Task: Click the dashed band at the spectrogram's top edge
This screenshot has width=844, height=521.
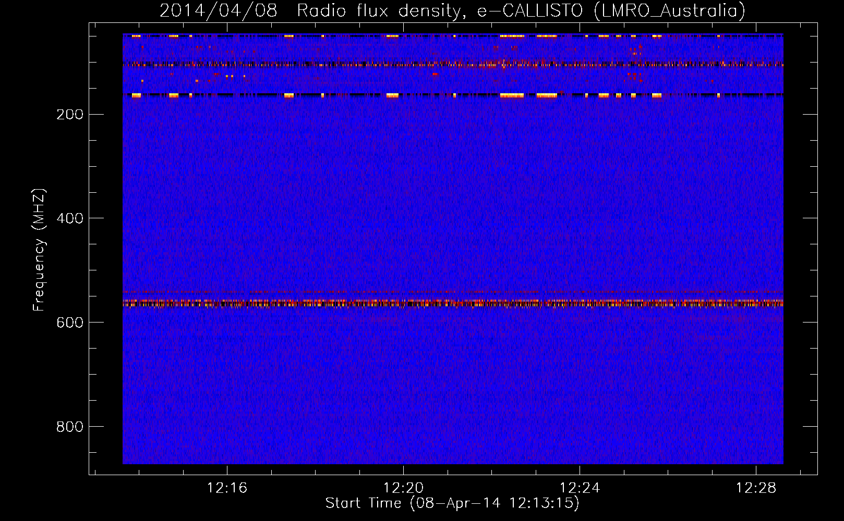Action: tap(453, 36)
